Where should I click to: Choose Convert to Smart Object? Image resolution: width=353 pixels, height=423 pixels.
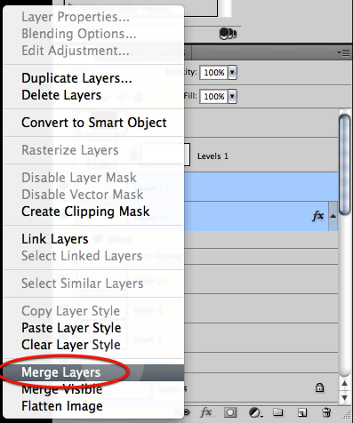93,123
